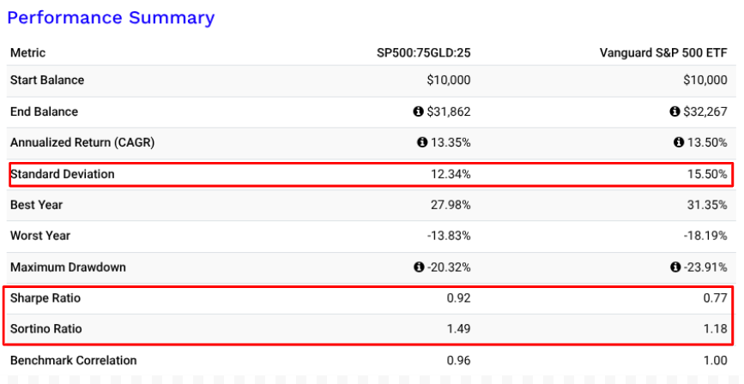
Task: Click the Vanguard S&P 500 ETF header
Action: point(663,53)
